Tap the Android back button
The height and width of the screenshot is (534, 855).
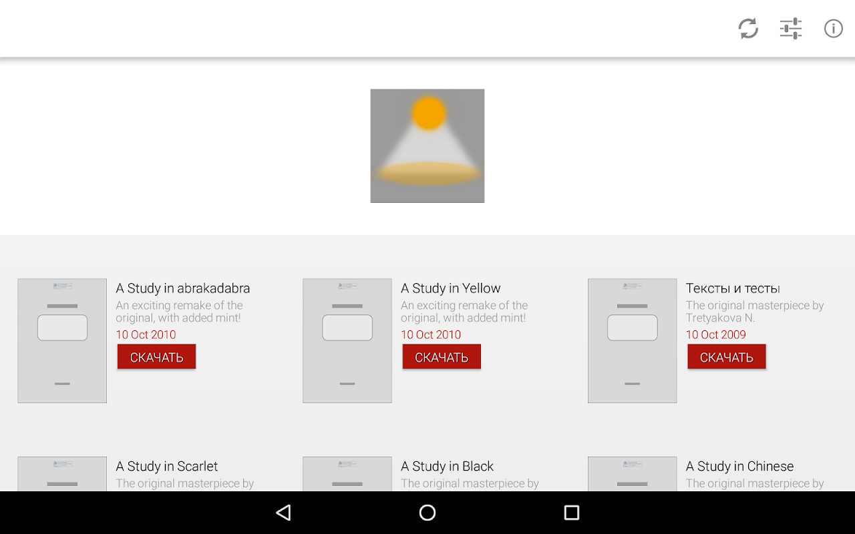pos(284,513)
